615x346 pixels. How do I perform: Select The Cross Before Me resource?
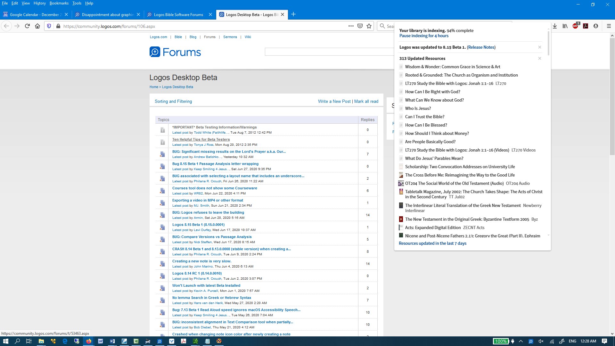[x=460, y=175]
